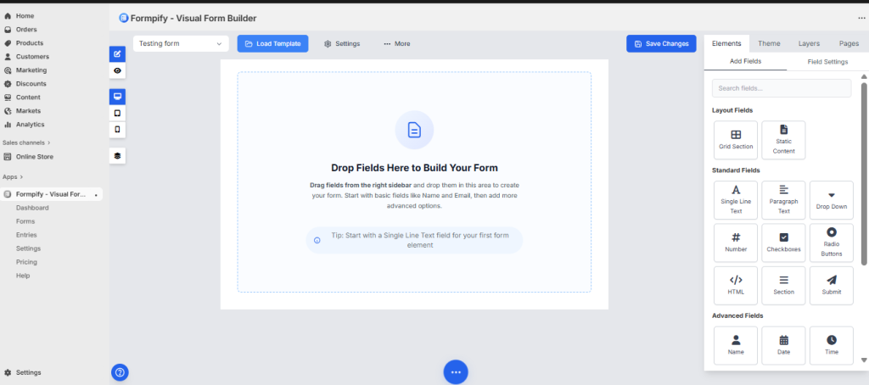Switch to the Theme tab
Screen dimensions: 869x385
click(769, 43)
